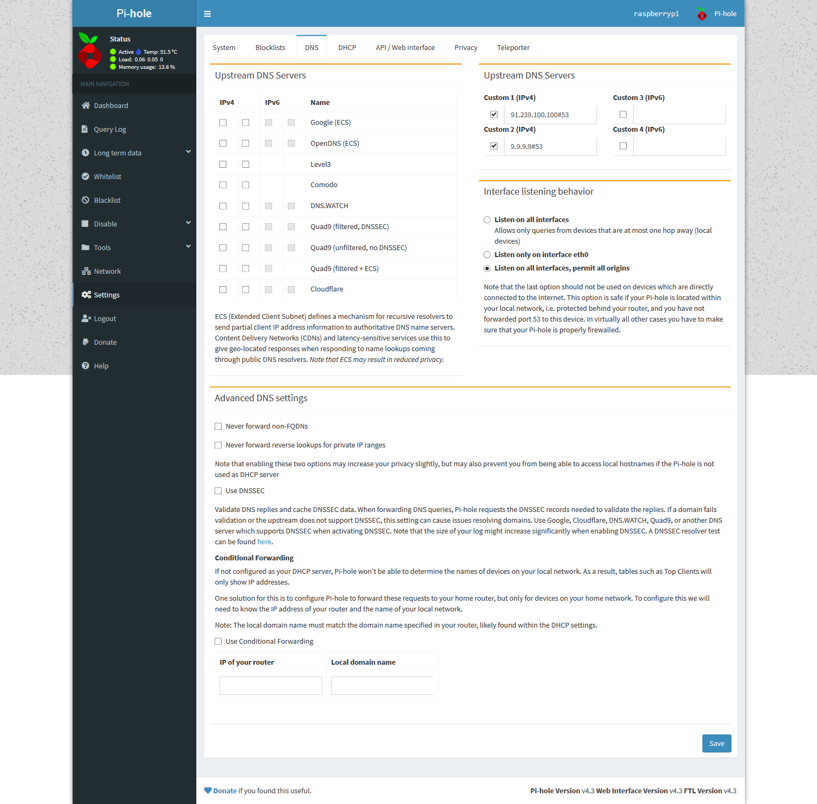Open the System settings tab

tap(224, 47)
